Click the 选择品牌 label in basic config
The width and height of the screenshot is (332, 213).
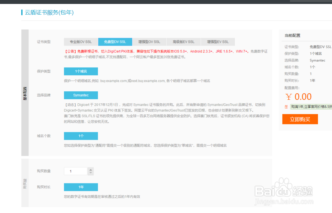44,95
